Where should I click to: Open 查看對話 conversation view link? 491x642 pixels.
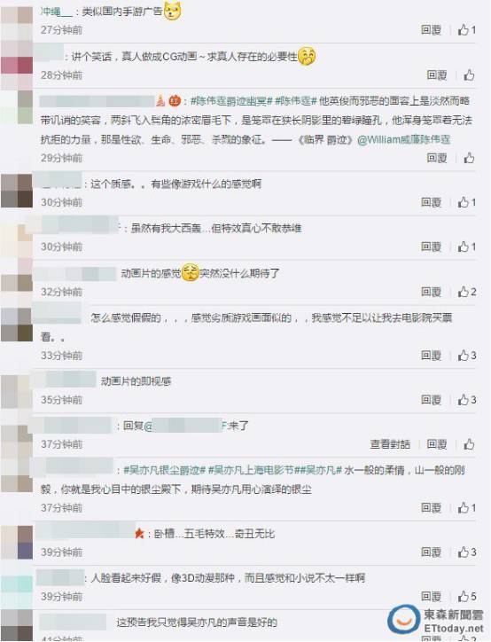(390, 444)
